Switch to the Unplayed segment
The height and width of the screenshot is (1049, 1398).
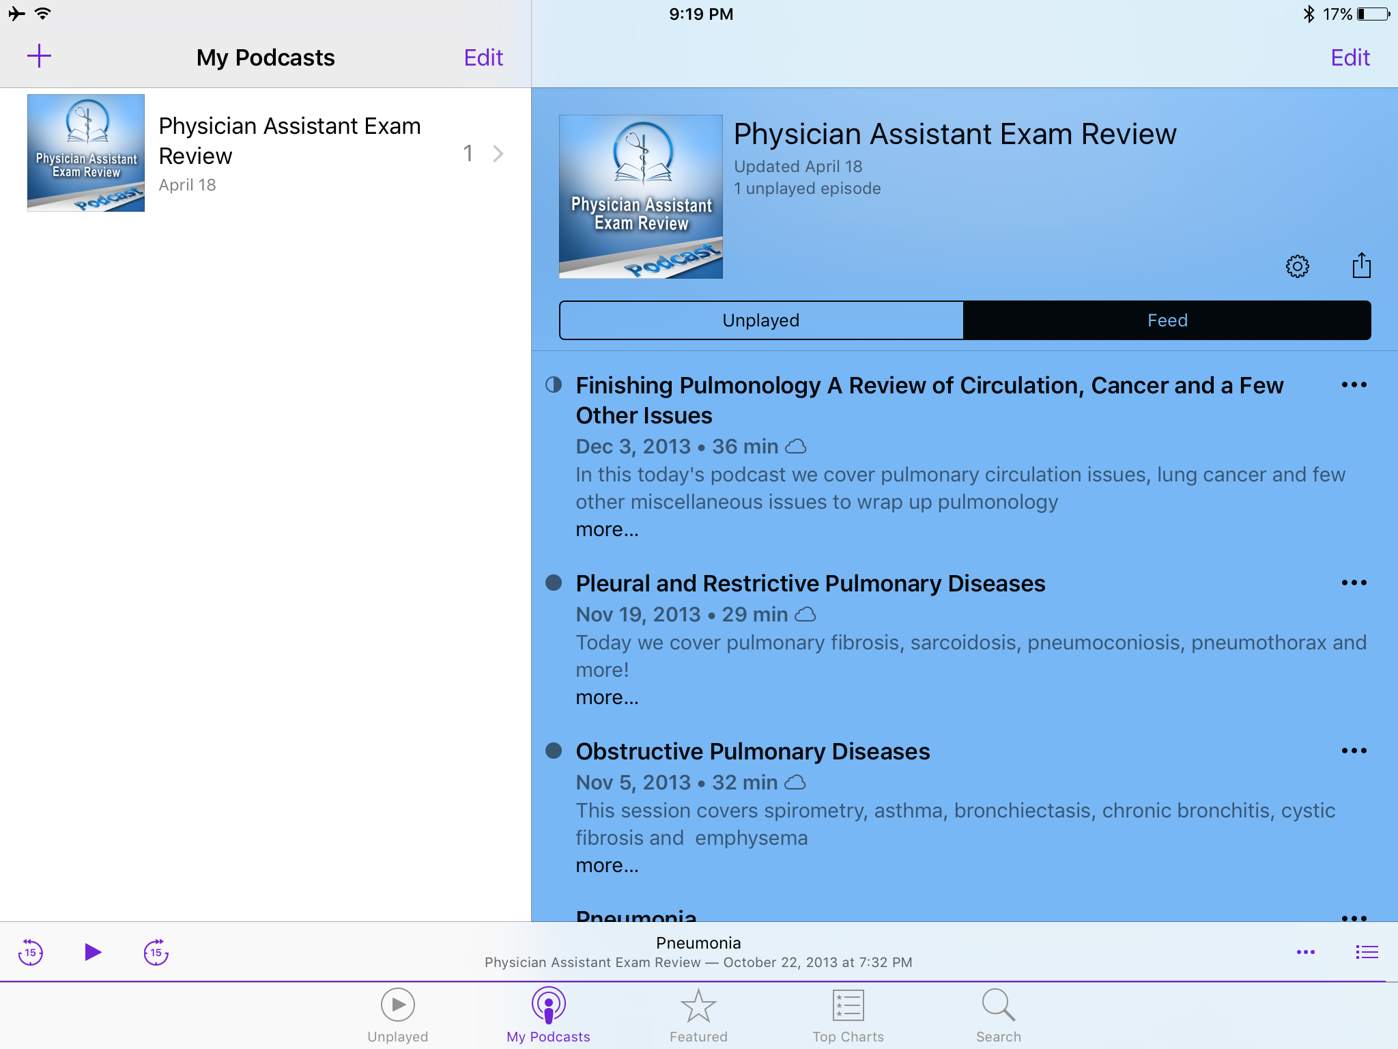tap(760, 320)
